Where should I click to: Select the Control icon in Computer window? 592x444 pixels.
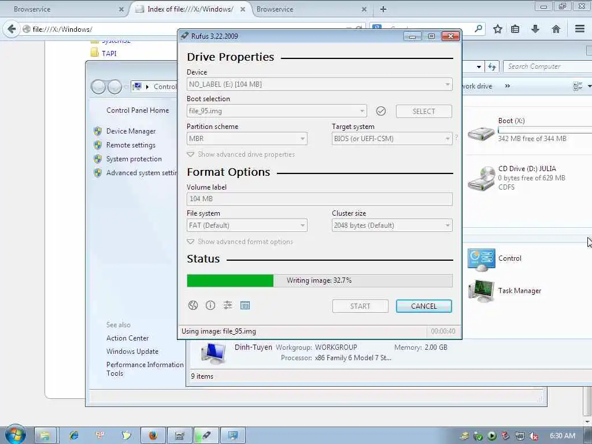pos(482,260)
